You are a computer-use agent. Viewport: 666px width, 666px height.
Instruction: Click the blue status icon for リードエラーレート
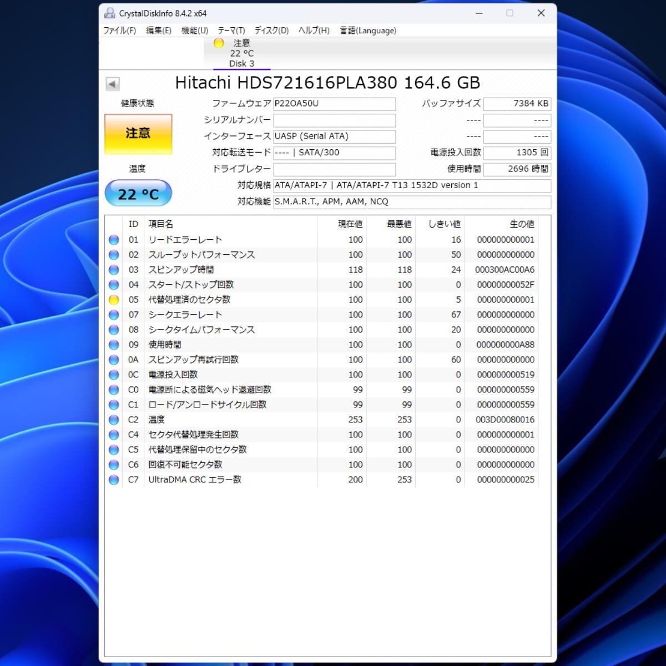114,240
